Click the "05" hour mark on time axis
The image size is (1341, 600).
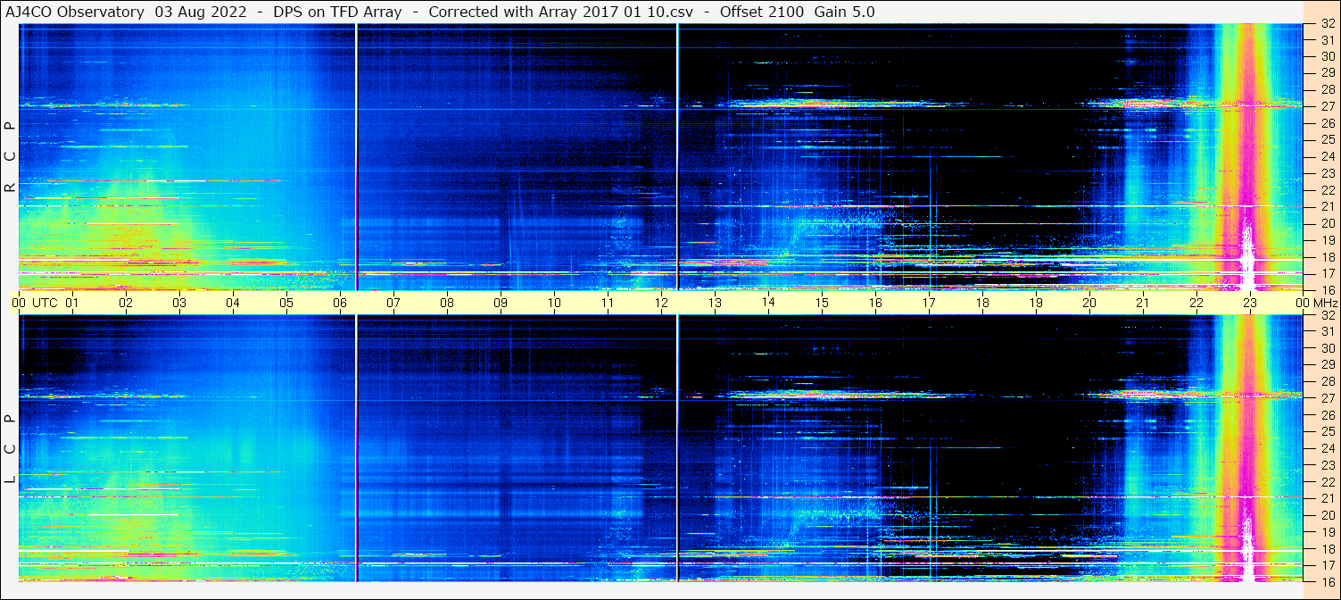286,303
